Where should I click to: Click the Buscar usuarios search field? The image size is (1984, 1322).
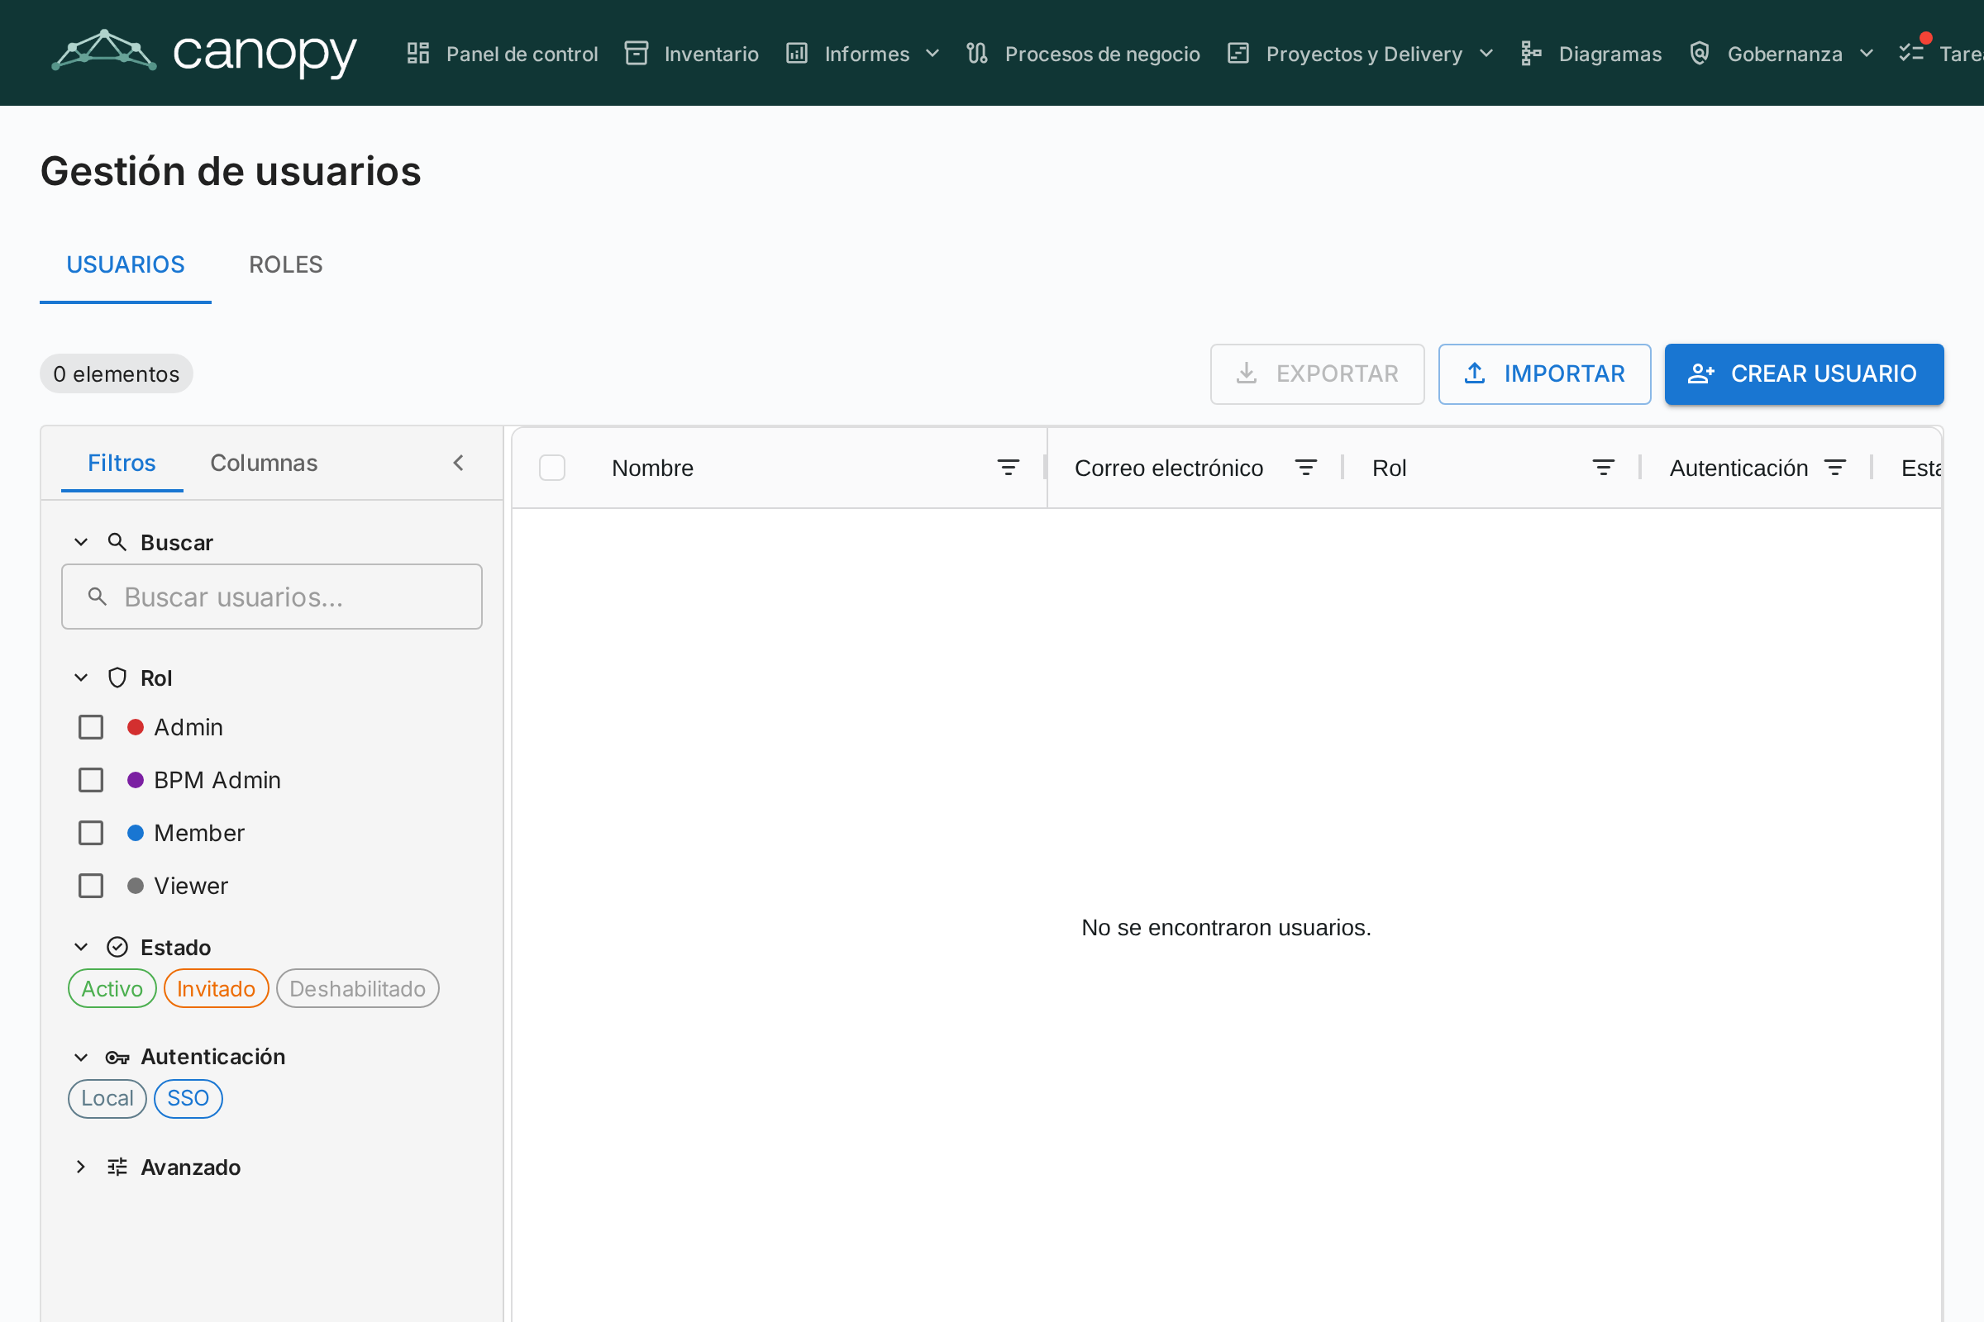point(272,597)
